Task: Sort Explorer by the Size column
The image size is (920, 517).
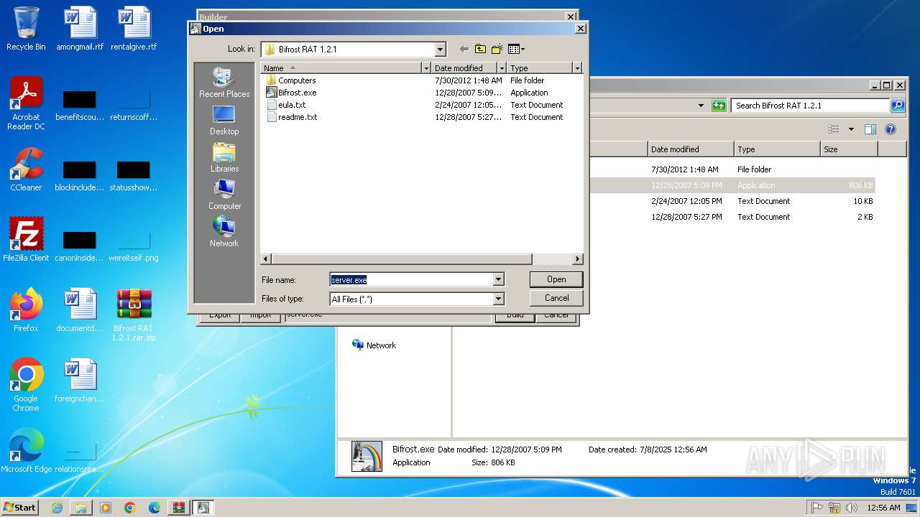Action: point(849,149)
